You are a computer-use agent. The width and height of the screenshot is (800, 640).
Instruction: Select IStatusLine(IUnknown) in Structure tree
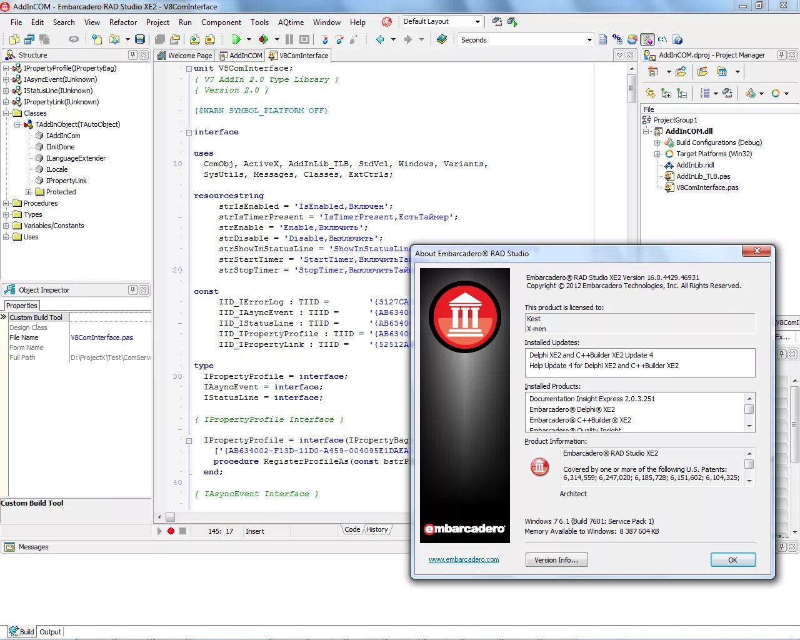58,91
